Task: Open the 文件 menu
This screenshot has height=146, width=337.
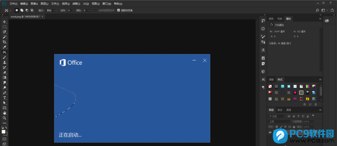Action: point(13,4)
